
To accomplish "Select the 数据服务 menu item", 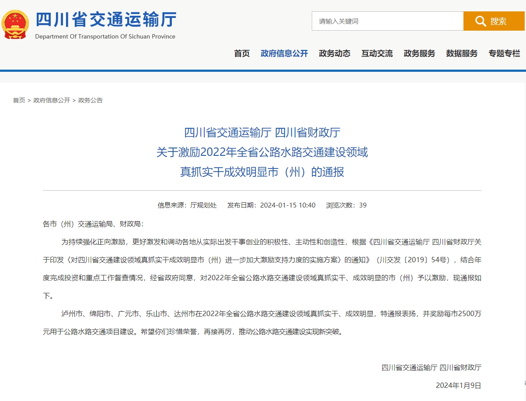I will [x=462, y=53].
